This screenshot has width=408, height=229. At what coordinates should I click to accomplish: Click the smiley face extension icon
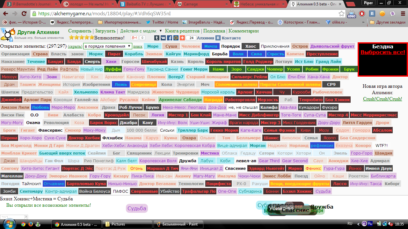(382, 14)
